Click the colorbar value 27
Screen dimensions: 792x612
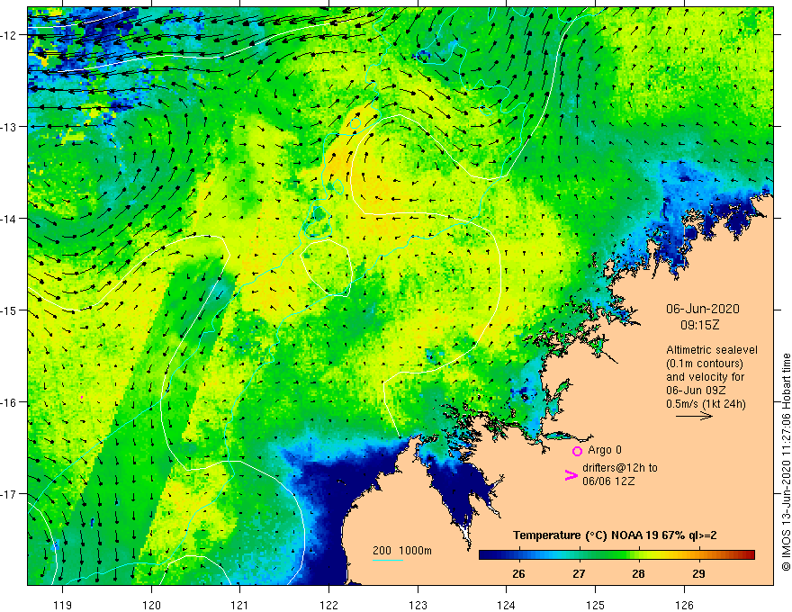(579, 574)
